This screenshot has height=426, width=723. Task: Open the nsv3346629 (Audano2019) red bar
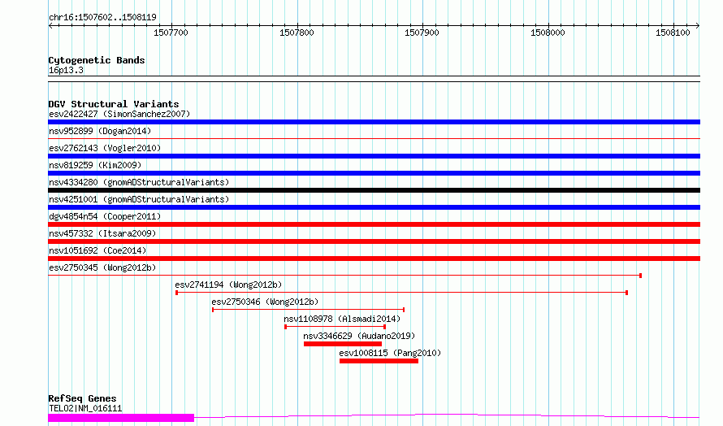pyautogui.click(x=343, y=344)
